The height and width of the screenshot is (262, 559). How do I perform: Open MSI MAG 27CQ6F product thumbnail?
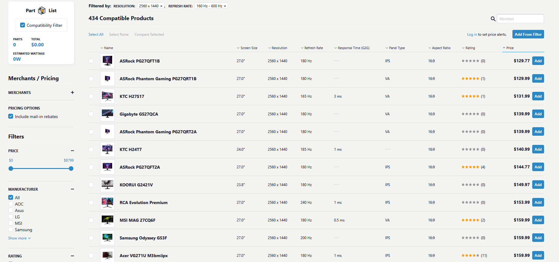click(107, 220)
